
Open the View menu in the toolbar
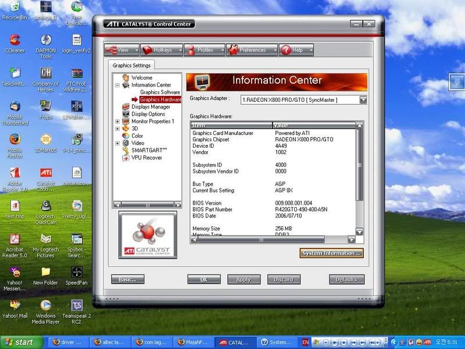tap(122, 50)
